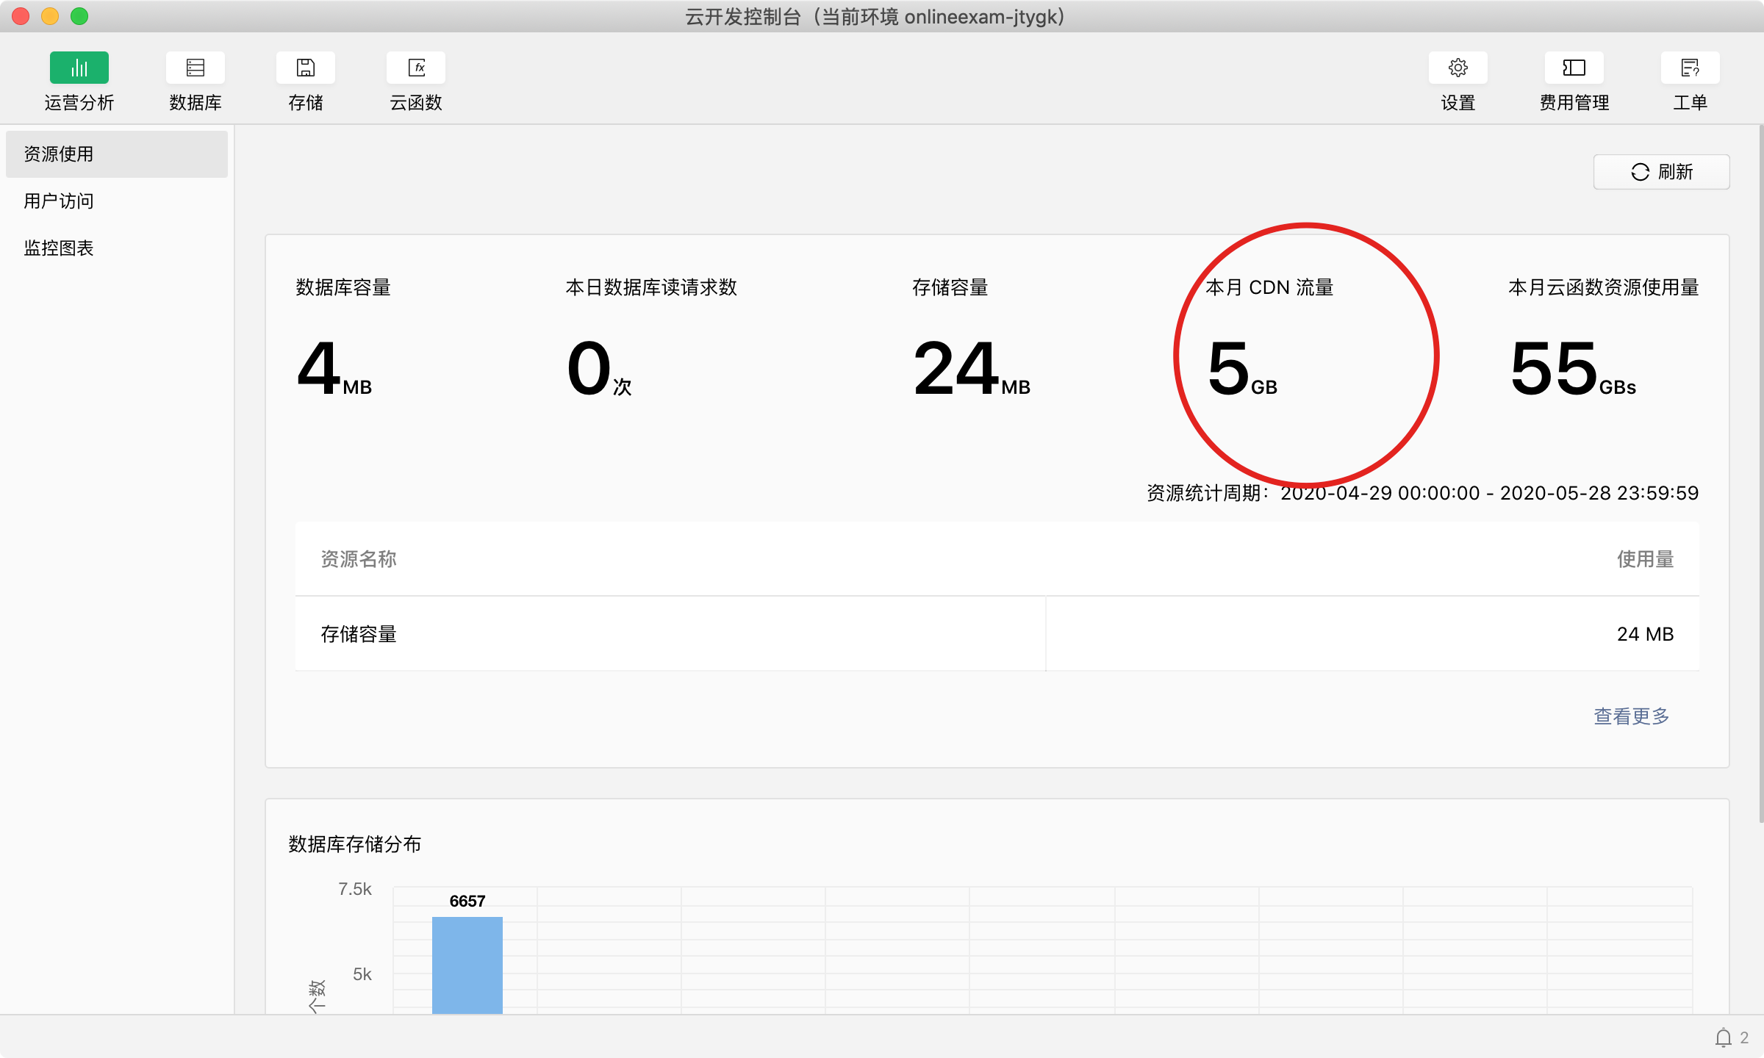The height and width of the screenshot is (1058, 1764).
Task: Click the blue 6657 chart bar
Action: pyautogui.click(x=467, y=964)
